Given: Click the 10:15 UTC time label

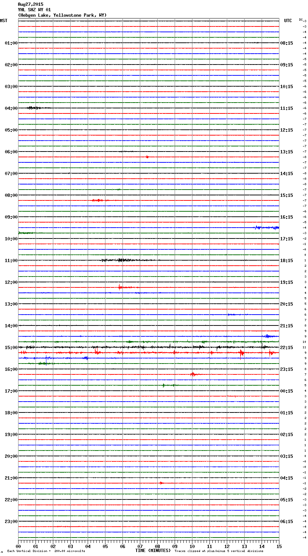Looking at the screenshot, I should 287,87.
